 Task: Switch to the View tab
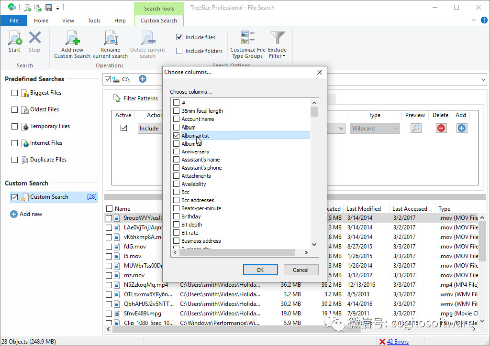[x=68, y=21]
